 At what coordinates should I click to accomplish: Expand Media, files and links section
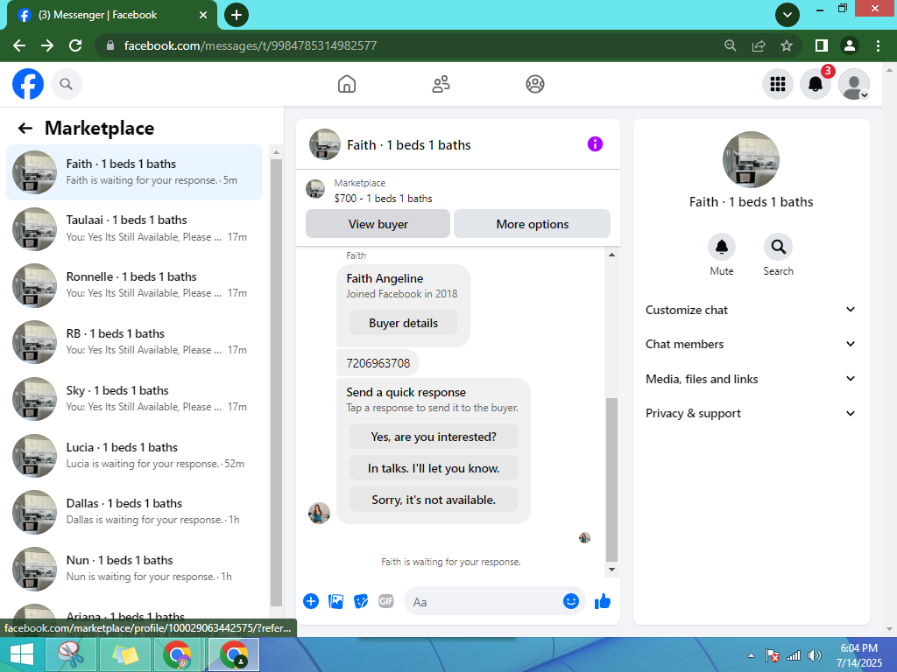point(750,379)
